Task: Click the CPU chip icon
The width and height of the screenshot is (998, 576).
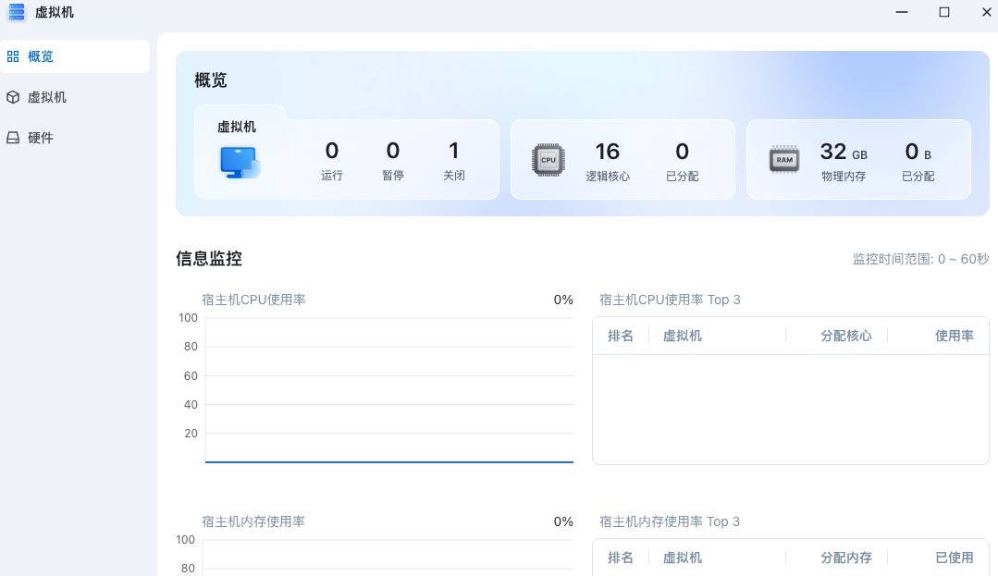Action: coord(548,160)
